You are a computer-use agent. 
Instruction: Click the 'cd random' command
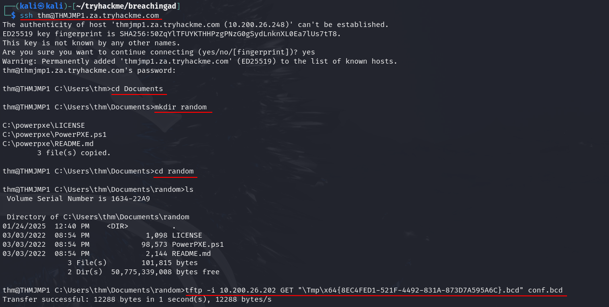tap(174, 171)
